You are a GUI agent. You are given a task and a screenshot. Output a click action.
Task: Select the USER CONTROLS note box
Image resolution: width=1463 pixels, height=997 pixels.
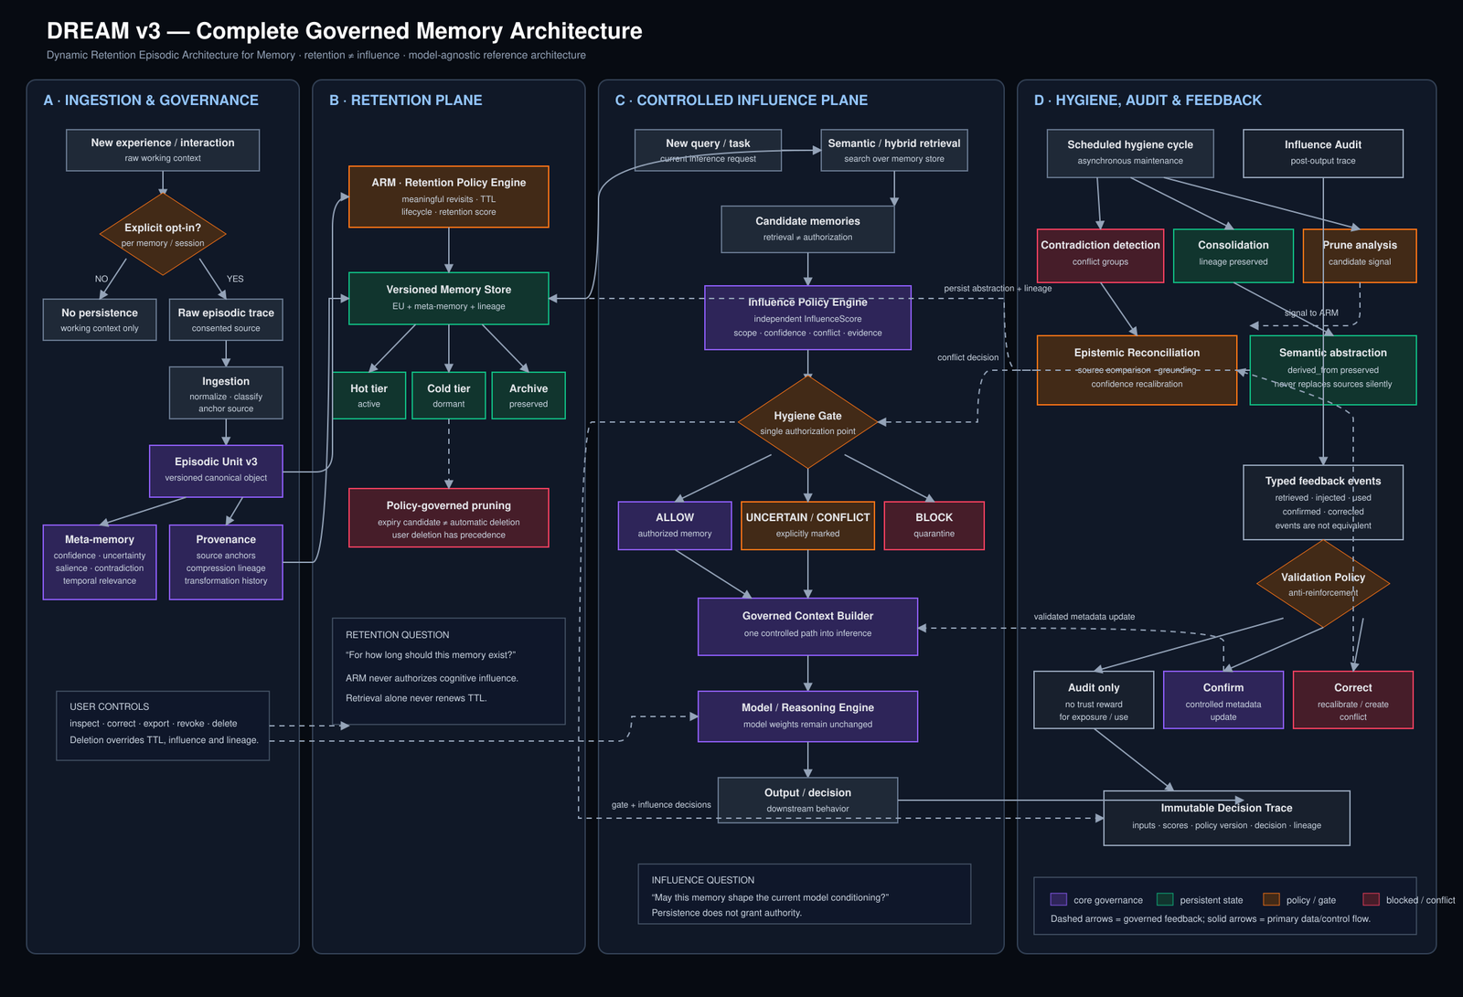[163, 726]
